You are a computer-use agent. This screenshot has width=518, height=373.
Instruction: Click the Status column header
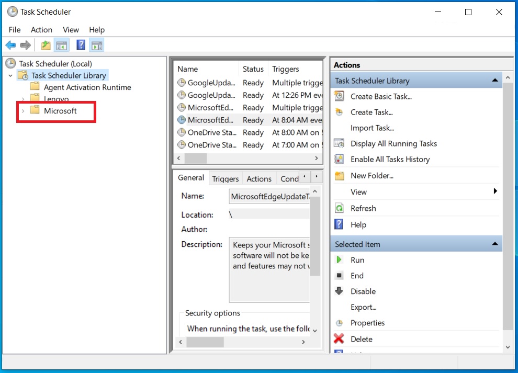click(253, 69)
